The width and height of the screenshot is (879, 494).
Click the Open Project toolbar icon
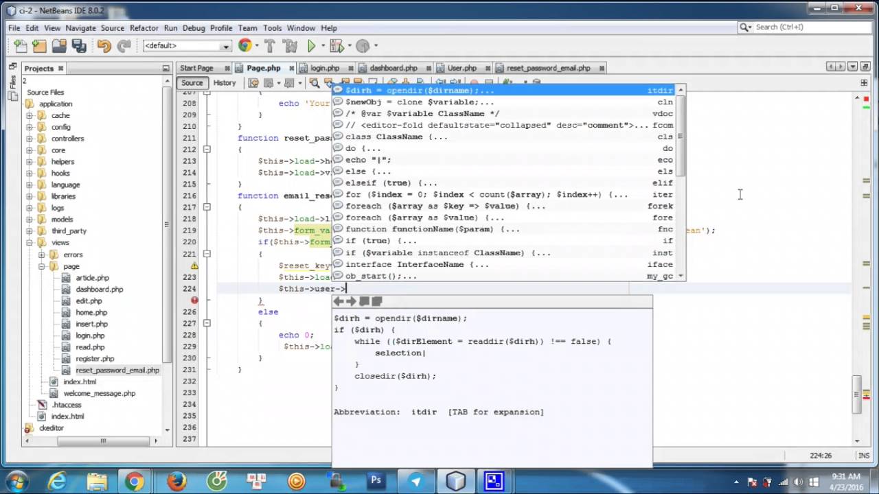click(x=59, y=46)
